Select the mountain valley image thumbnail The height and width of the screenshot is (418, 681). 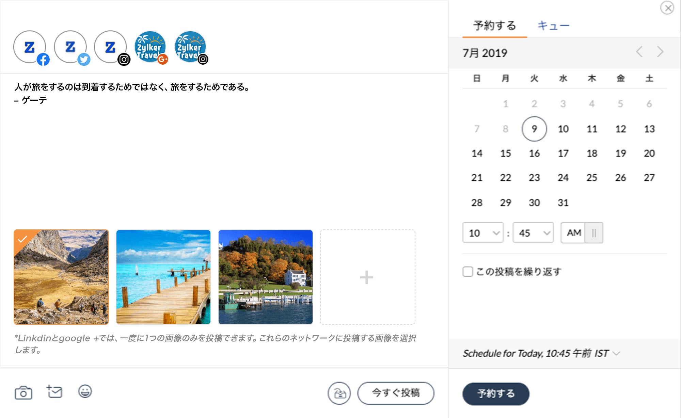[x=61, y=277]
